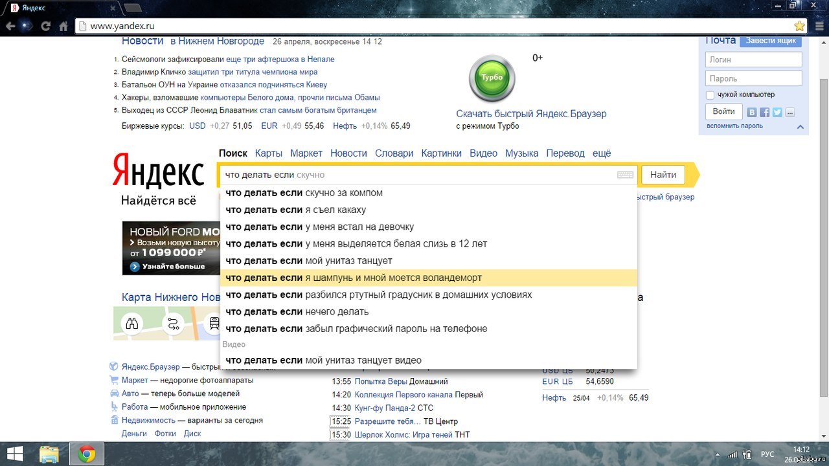Open the Нефть price link in news
Viewport: 829px width, 466px height.
(345, 126)
